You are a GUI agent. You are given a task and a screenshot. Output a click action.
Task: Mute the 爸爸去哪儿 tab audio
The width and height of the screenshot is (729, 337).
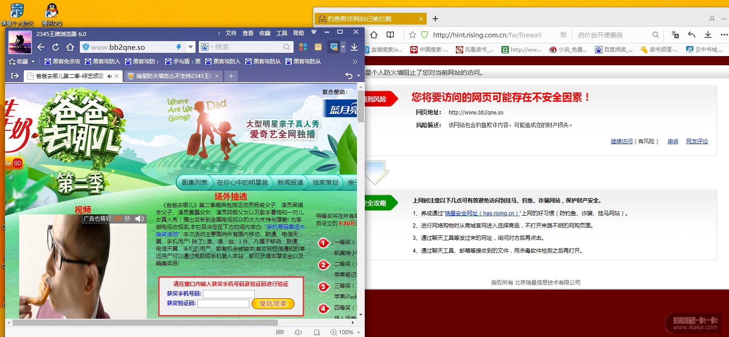(110, 76)
